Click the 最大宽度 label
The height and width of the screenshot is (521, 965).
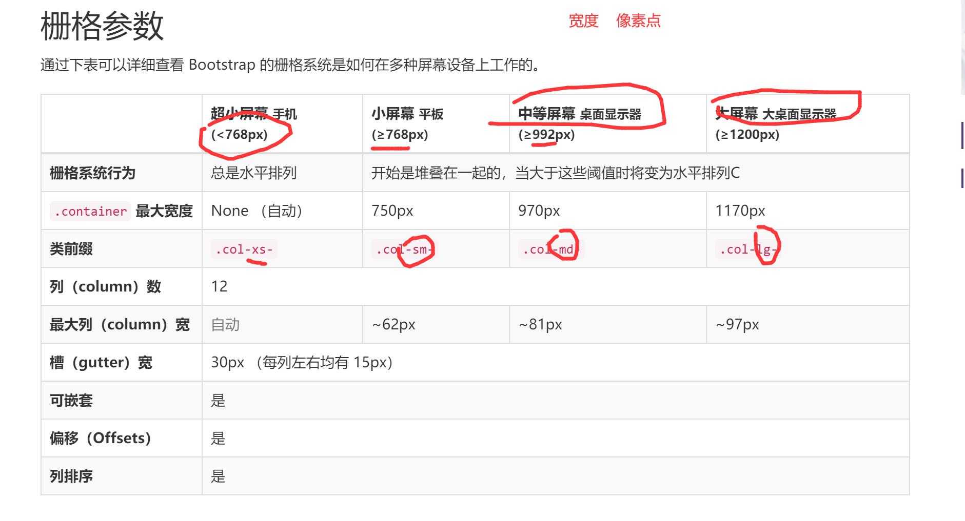(x=164, y=211)
